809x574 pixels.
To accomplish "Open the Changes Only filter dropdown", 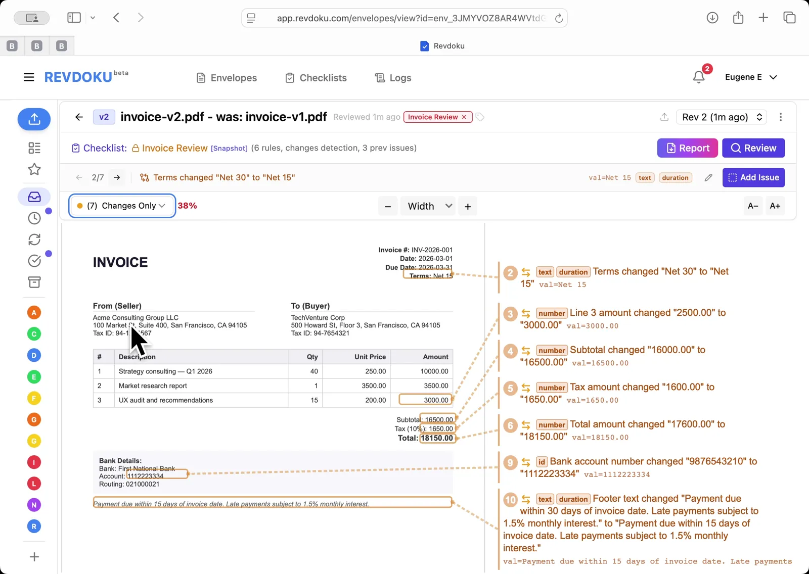I will coord(121,206).
